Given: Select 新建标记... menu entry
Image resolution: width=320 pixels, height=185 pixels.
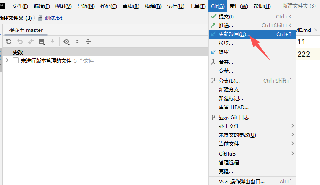Looking at the screenshot, I should pos(252,98).
